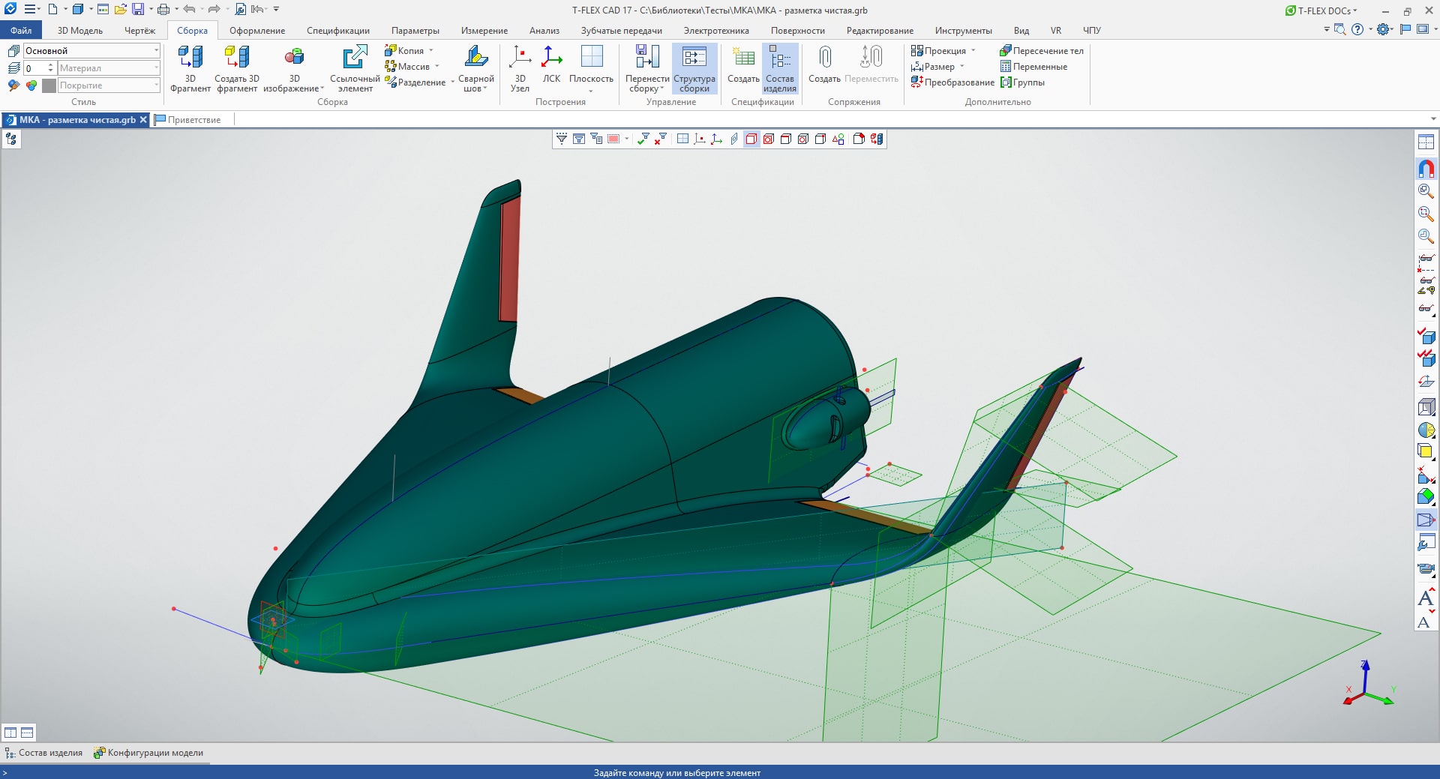Click the split window layout icon bottom-left
This screenshot has height=779, width=1440.
(x=10, y=733)
